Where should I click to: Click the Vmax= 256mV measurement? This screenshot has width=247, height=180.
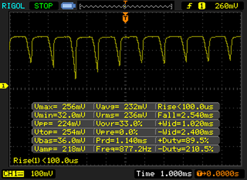click(60, 107)
